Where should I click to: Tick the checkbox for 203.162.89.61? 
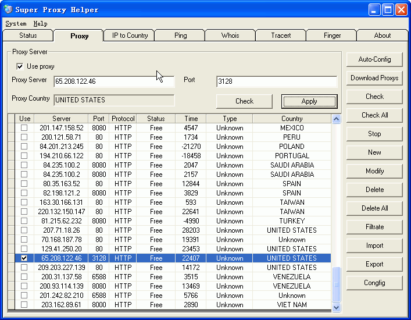(x=24, y=304)
